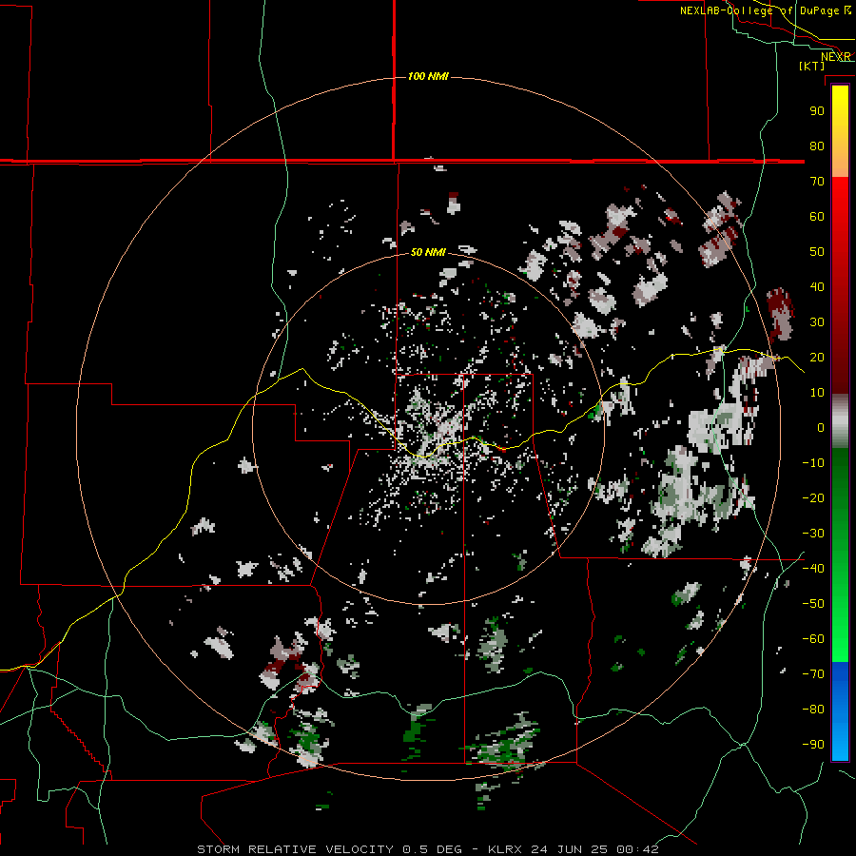The height and width of the screenshot is (856, 856).
Task: Click the 80 value on the velocity scale
Action: point(817,146)
